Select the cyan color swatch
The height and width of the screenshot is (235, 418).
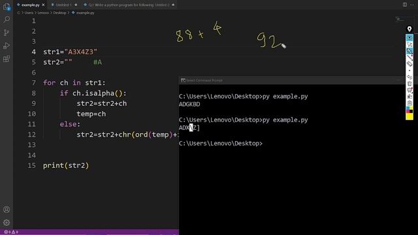[x=408, y=108]
